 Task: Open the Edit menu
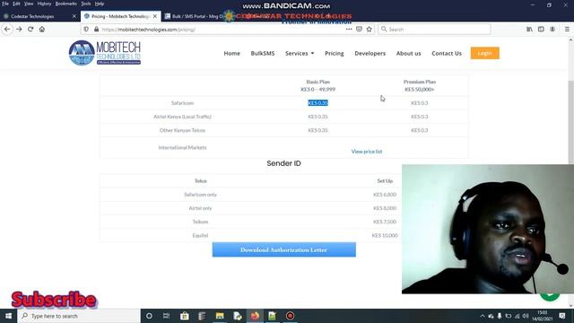tap(16, 4)
